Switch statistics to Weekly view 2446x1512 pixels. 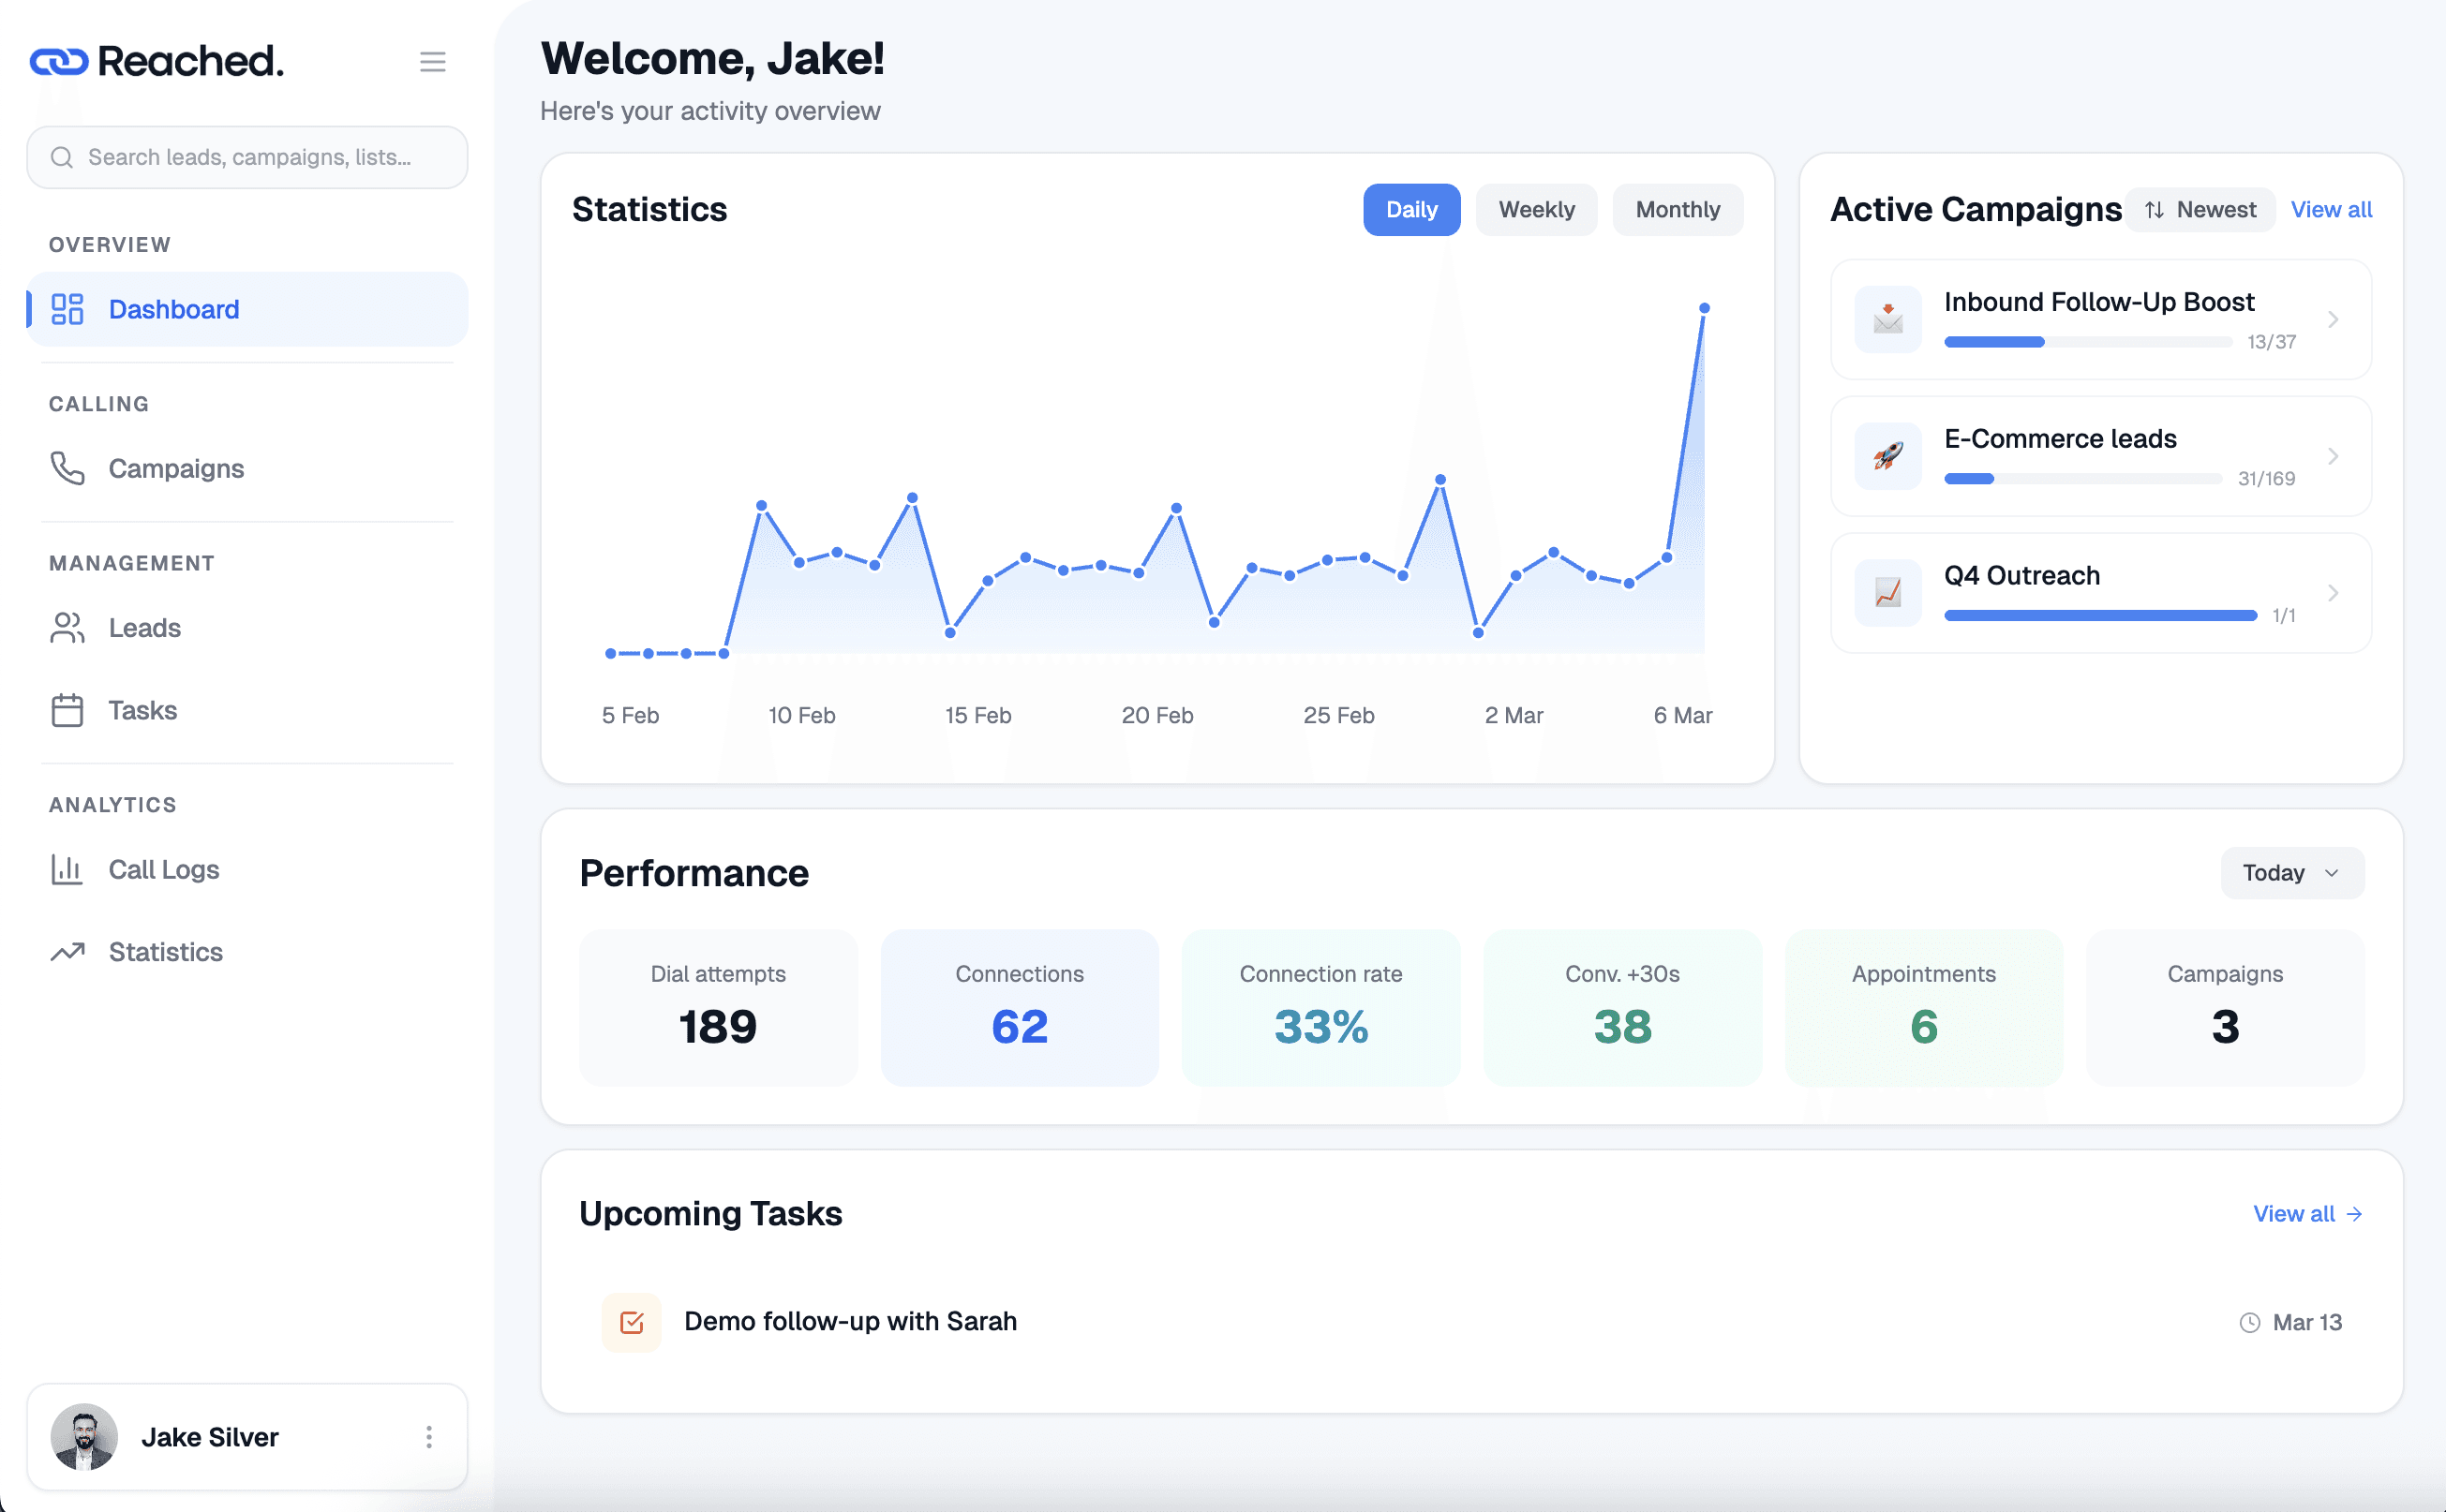(1536, 209)
